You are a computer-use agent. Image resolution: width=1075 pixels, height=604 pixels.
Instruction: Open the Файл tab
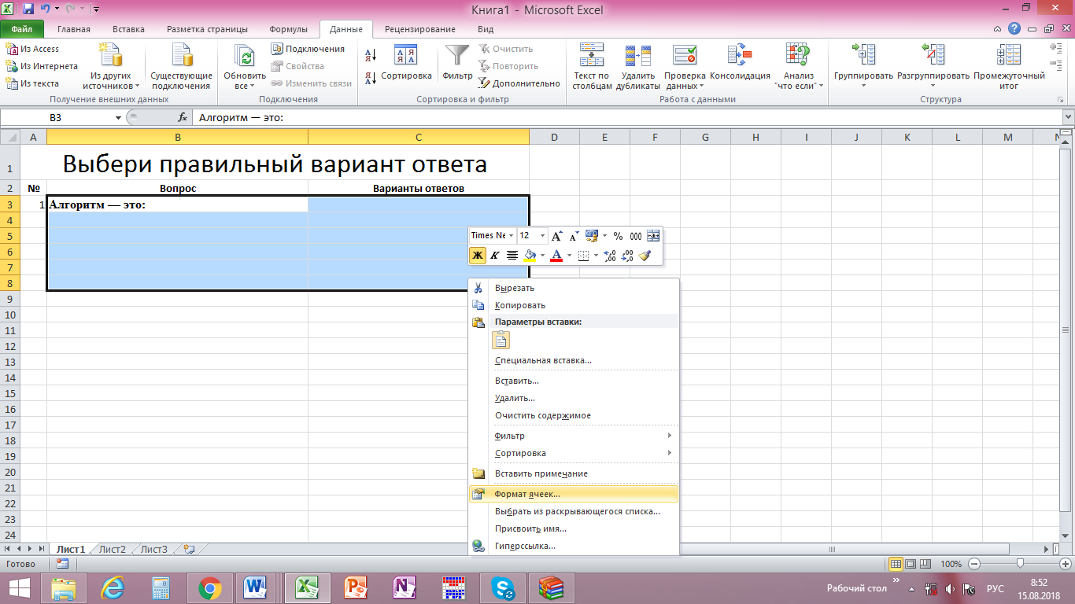(22, 29)
